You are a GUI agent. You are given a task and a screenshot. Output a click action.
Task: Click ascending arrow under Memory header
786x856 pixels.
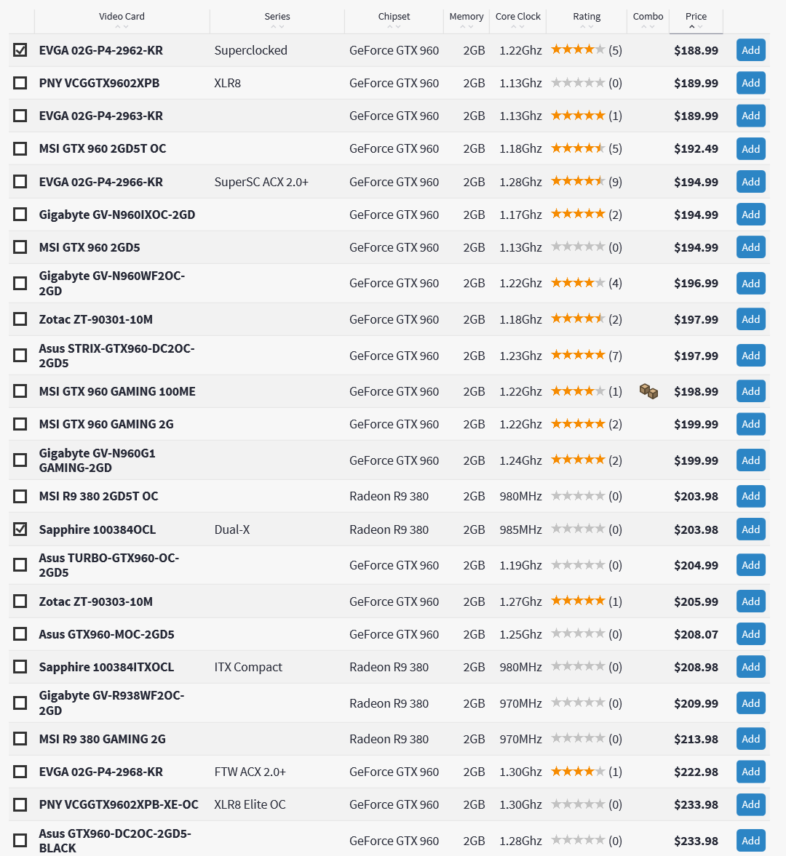point(462,27)
